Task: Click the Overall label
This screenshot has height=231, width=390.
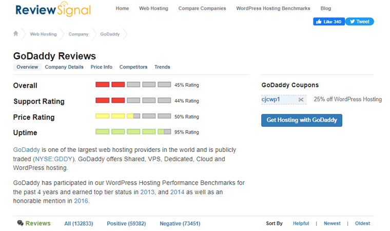Action: (25, 85)
